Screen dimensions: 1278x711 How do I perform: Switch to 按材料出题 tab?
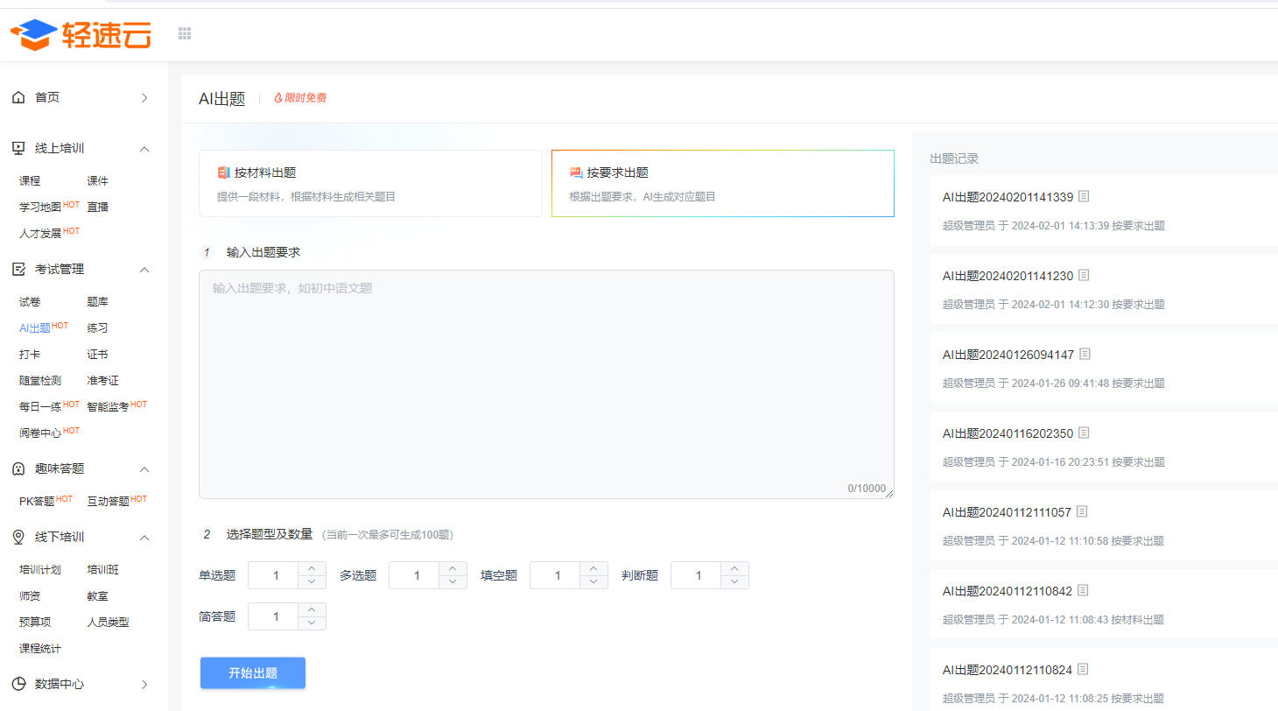click(x=371, y=183)
